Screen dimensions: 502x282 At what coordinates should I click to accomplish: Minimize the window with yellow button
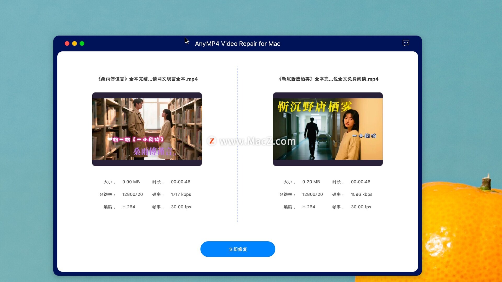(75, 43)
